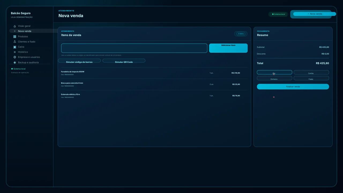Focus the product identifier input field

[134, 48]
